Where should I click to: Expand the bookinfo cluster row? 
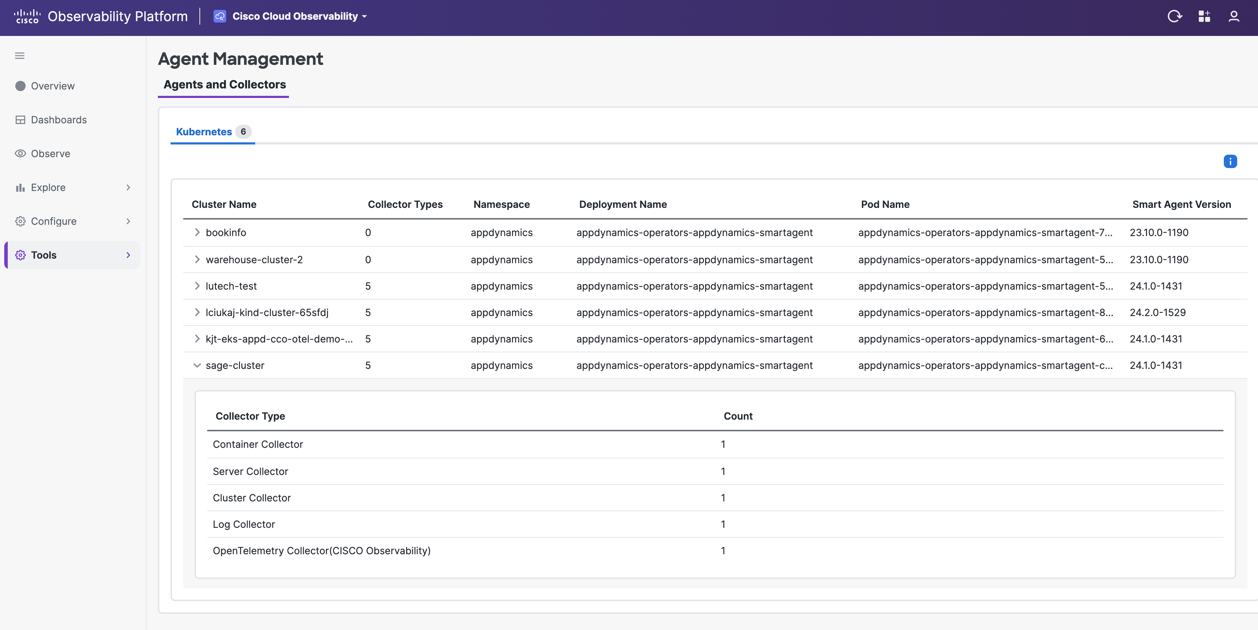coord(197,233)
